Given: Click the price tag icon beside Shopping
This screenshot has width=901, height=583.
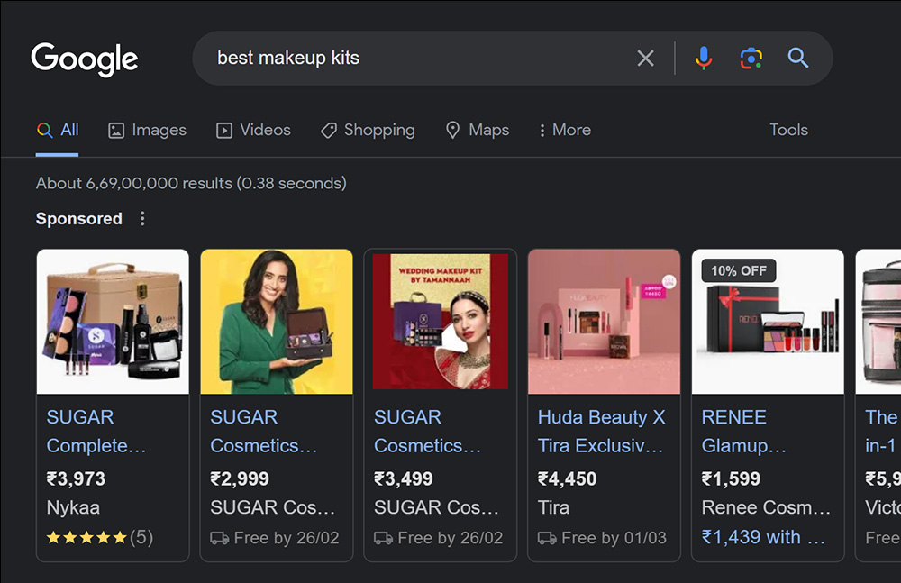Looking at the screenshot, I should (327, 130).
